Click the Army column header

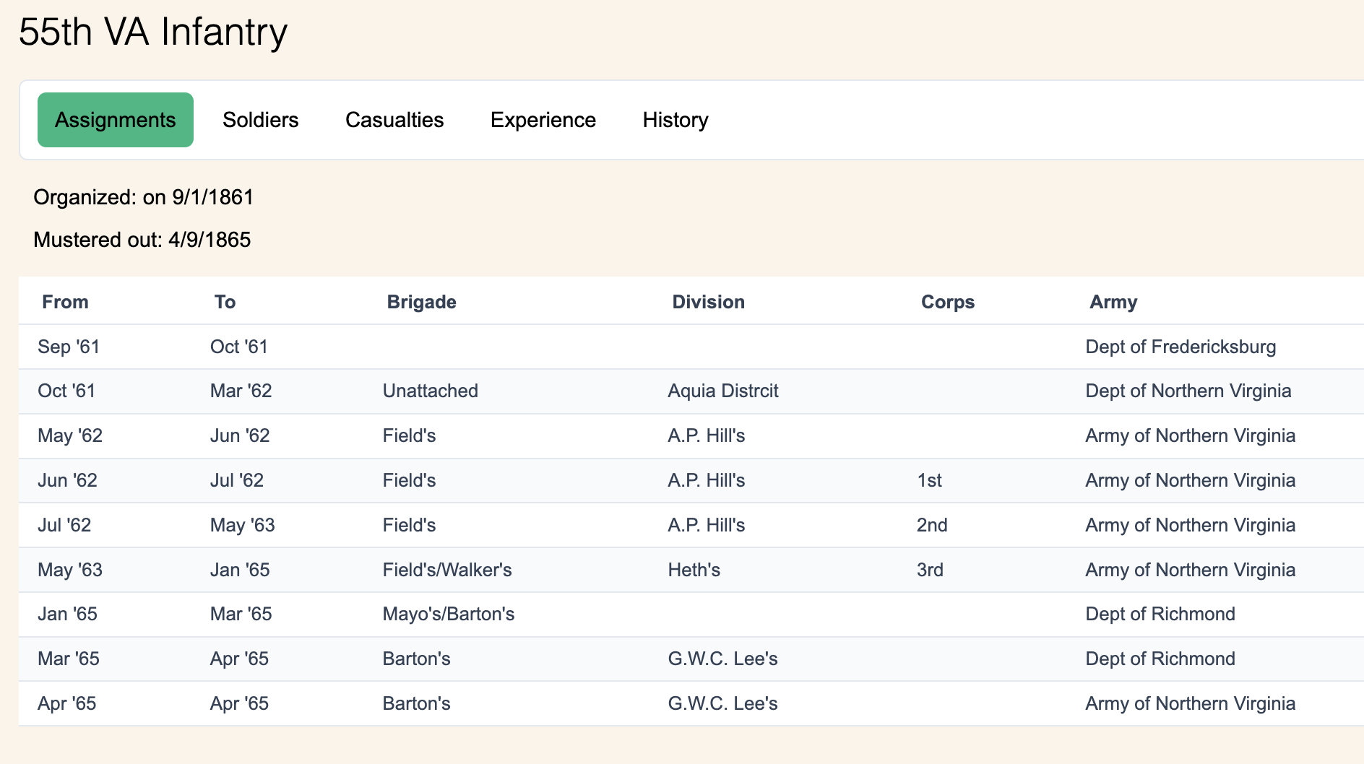click(1113, 302)
